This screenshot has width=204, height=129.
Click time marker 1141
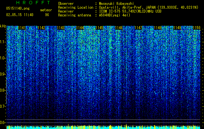(22, 28)
